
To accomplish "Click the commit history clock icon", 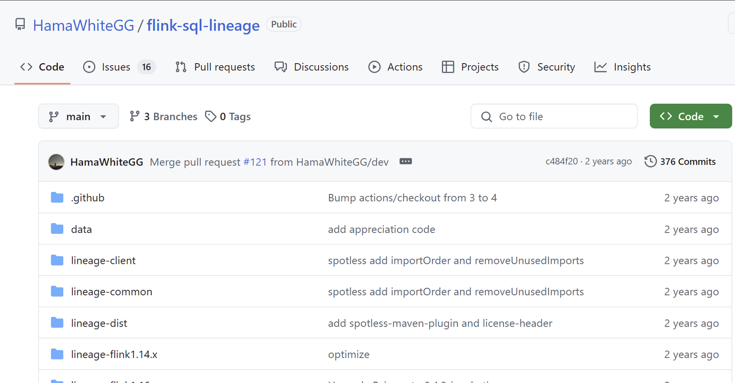I will [650, 161].
